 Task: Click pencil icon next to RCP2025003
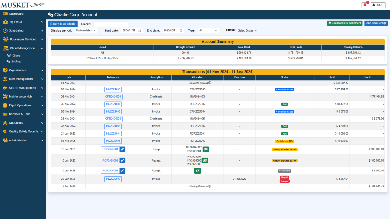click(x=123, y=171)
